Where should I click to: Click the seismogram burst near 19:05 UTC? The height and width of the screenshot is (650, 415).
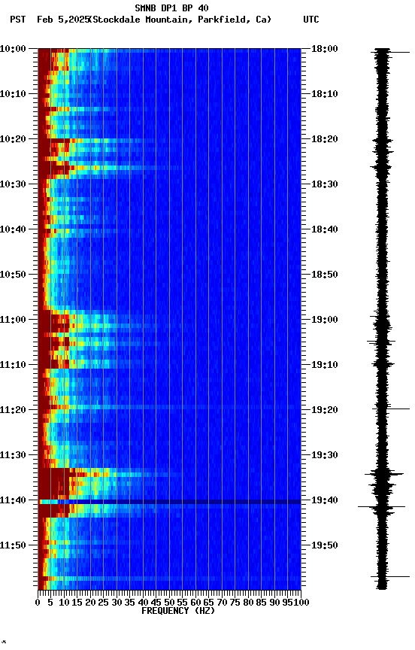[381, 342]
